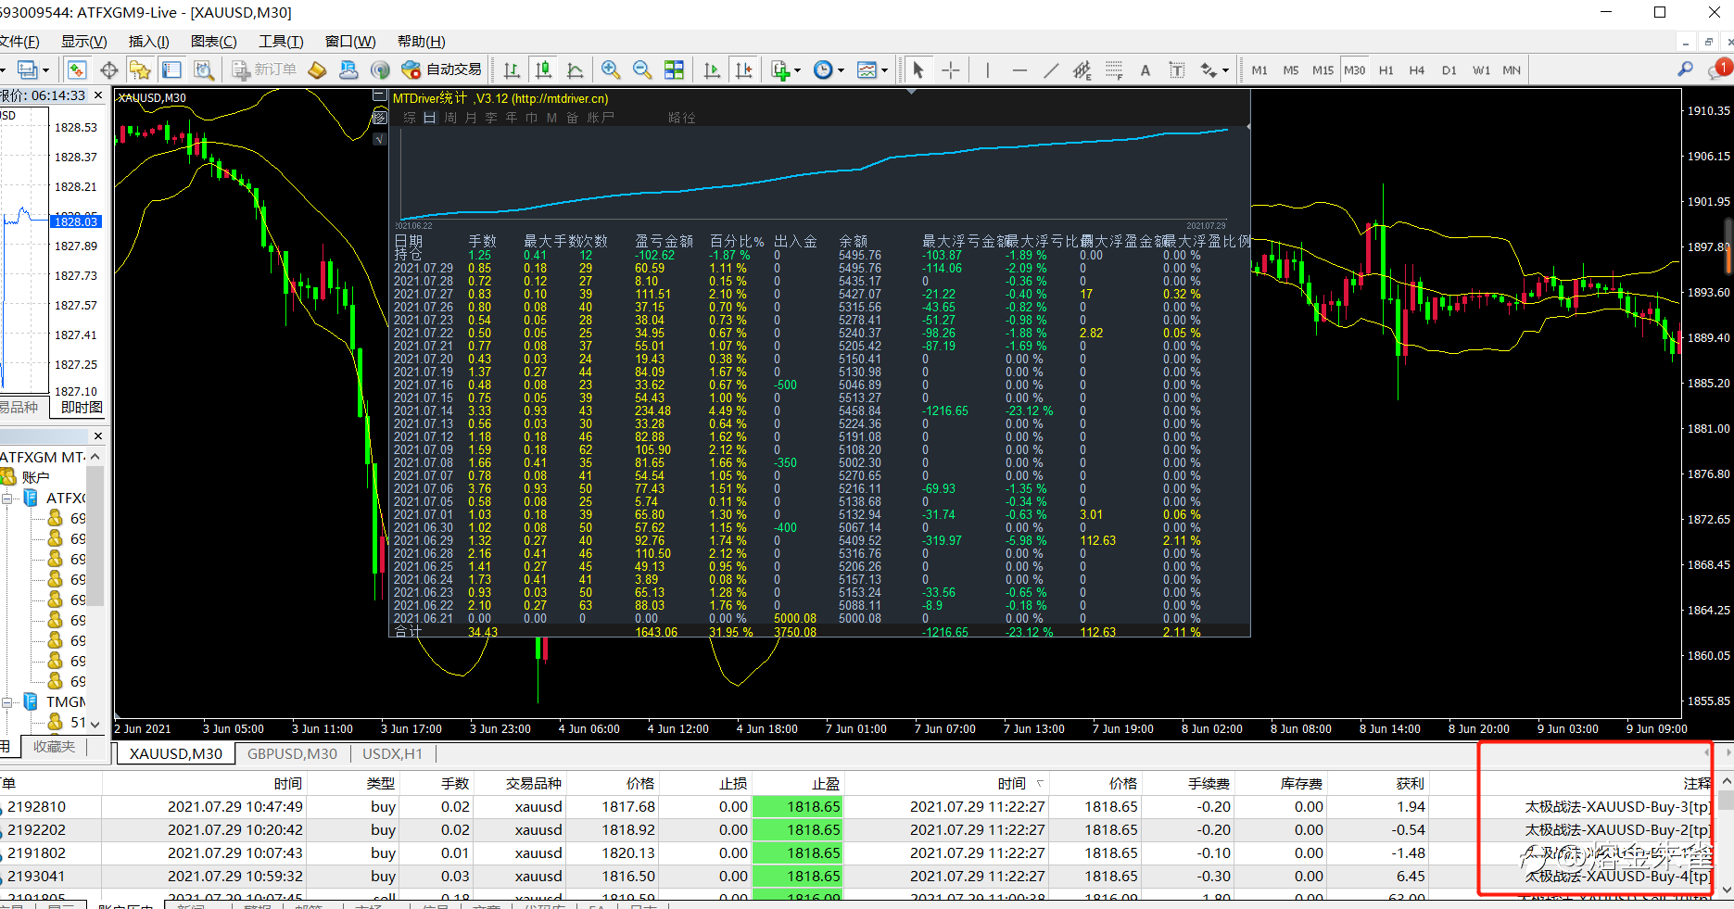Toggle chart shift icon

pos(743,70)
